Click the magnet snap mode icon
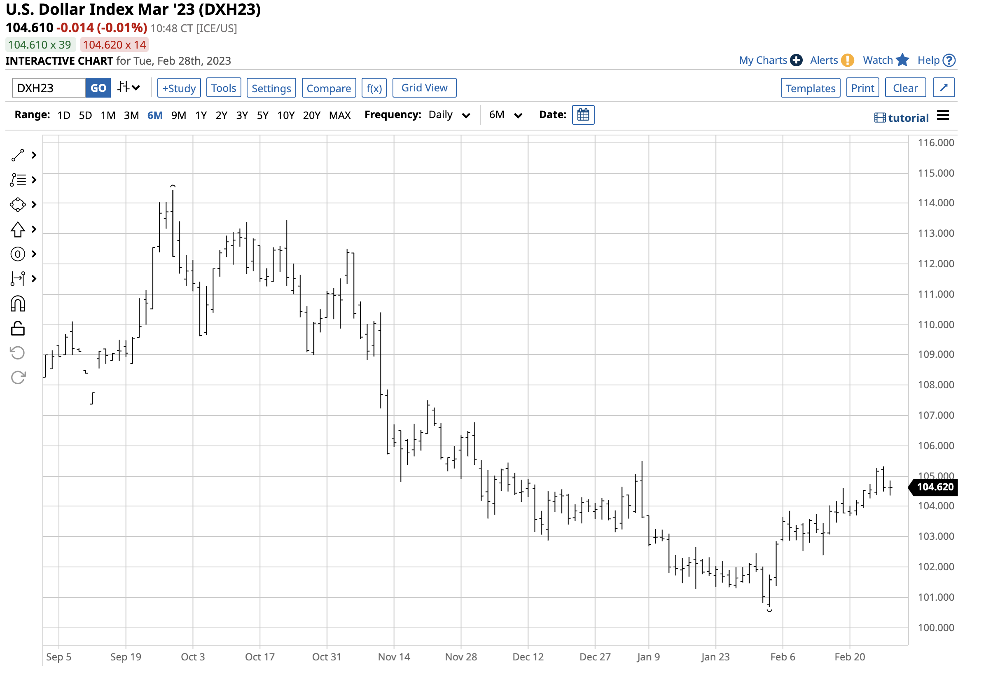The height and width of the screenshot is (695, 1000). click(x=17, y=304)
